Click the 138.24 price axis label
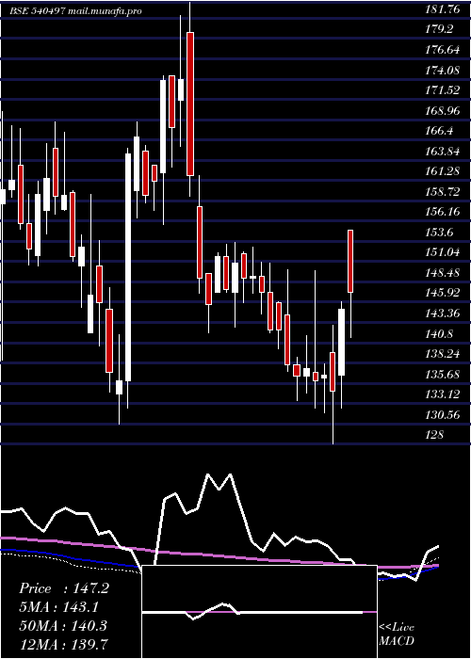The width and height of the screenshot is (471, 659). [442, 354]
